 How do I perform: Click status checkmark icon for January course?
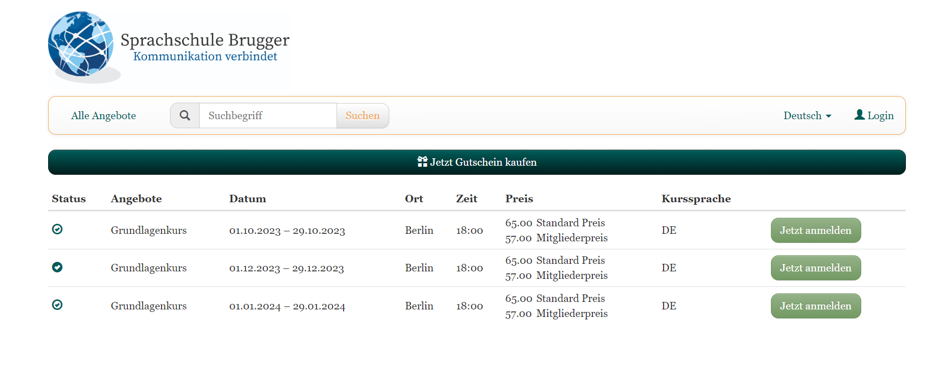[x=57, y=305]
